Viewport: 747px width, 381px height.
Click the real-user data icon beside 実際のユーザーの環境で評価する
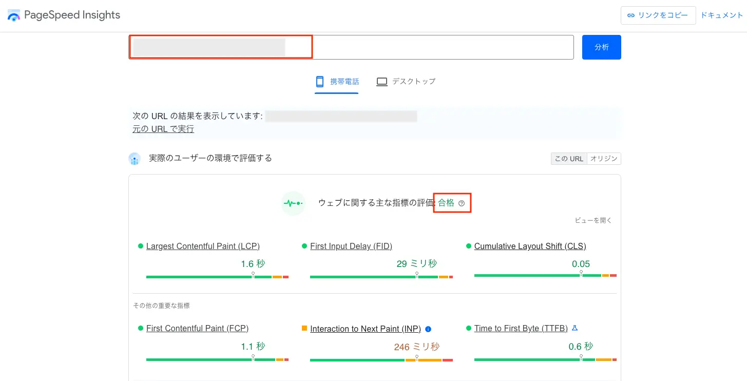coord(135,159)
